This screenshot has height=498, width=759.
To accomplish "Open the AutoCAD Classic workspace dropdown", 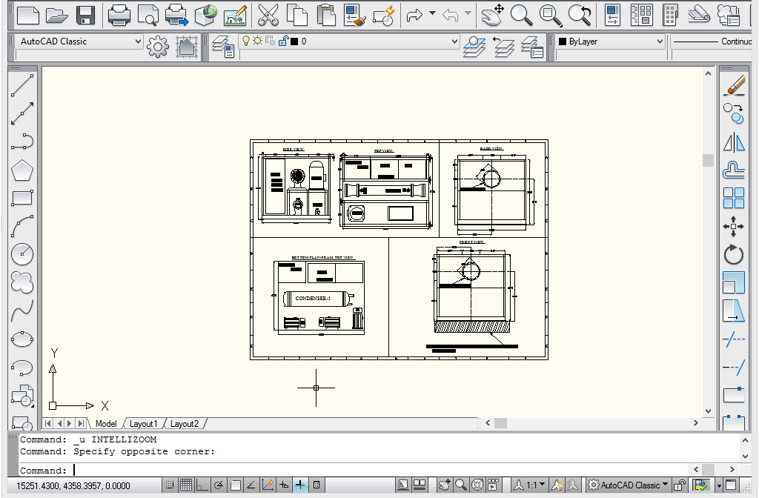I will tap(79, 42).
